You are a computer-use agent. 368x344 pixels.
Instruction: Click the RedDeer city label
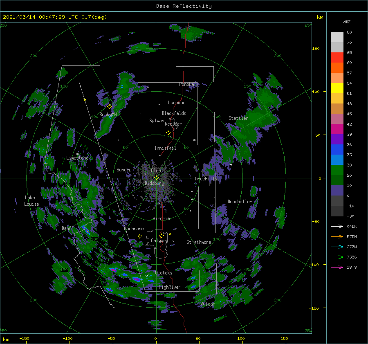pos(173,124)
